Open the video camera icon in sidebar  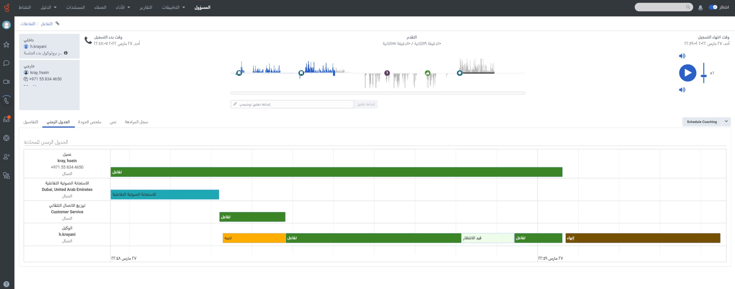click(x=6, y=82)
